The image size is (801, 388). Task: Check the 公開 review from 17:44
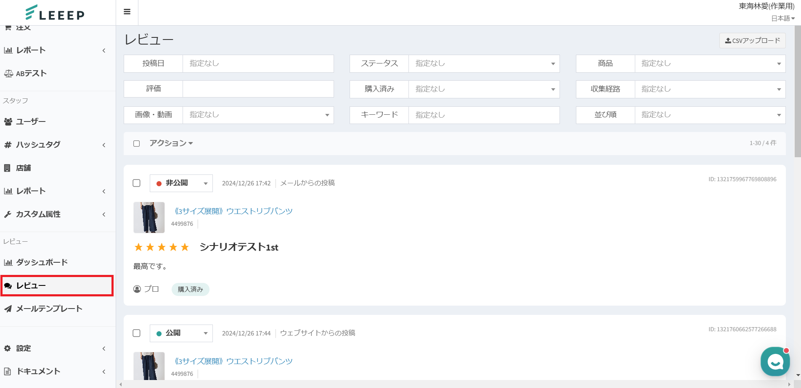[x=136, y=333]
